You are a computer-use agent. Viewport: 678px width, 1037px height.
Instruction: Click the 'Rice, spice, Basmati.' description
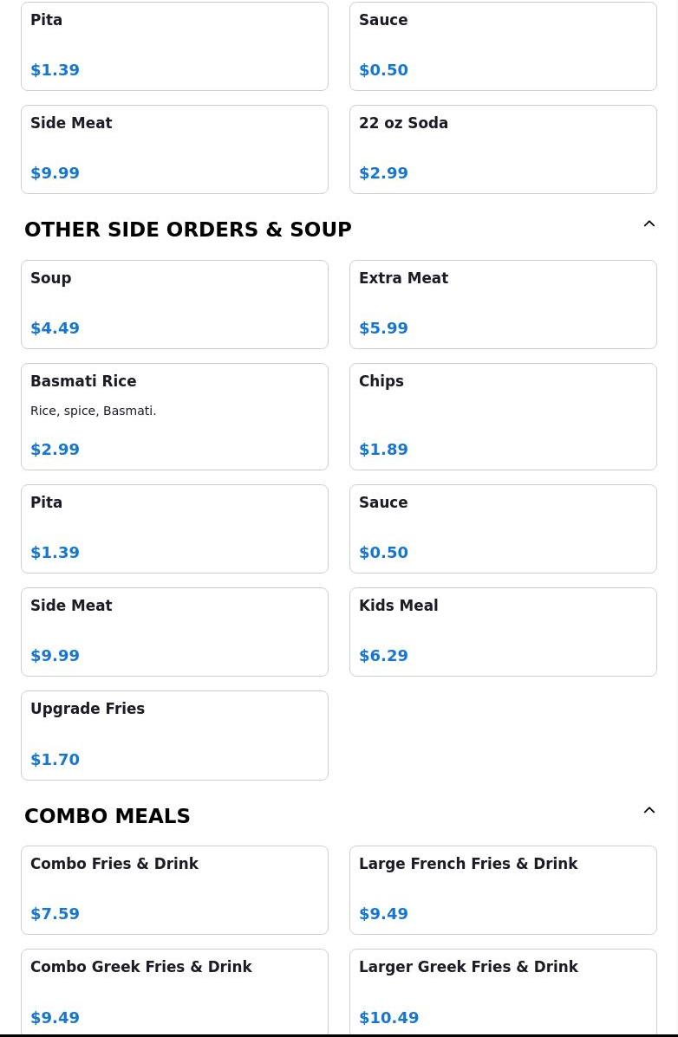point(94,411)
